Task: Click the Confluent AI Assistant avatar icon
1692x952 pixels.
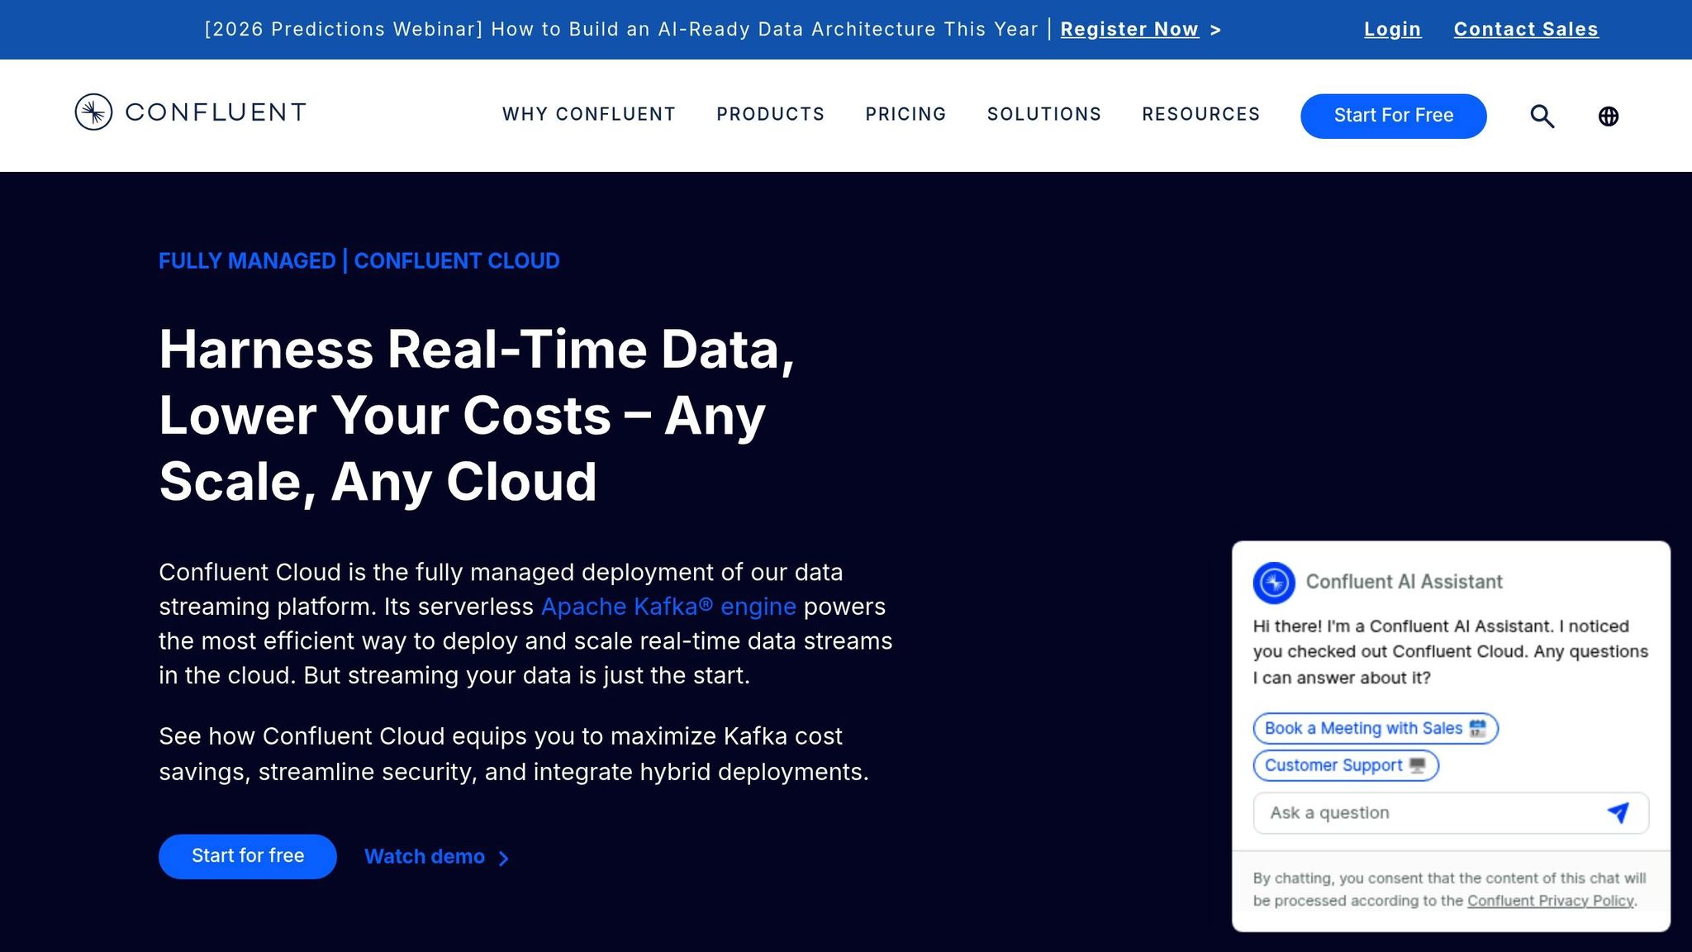Action: pos(1274,582)
